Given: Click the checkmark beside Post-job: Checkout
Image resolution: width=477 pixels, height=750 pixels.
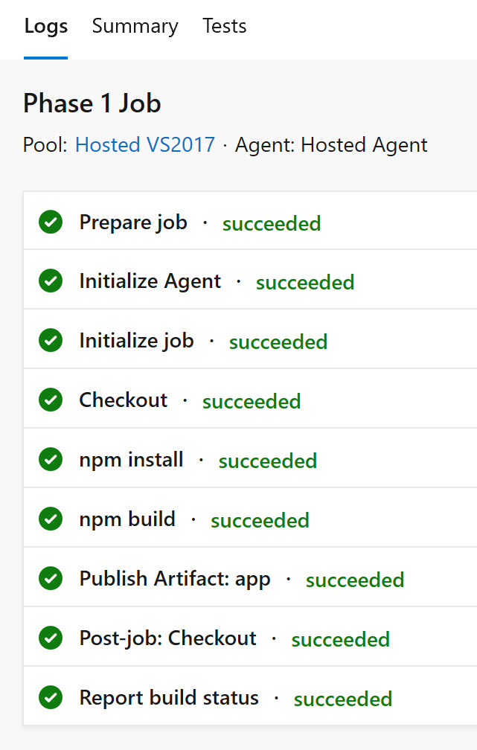Looking at the screenshot, I should (51, 638).
